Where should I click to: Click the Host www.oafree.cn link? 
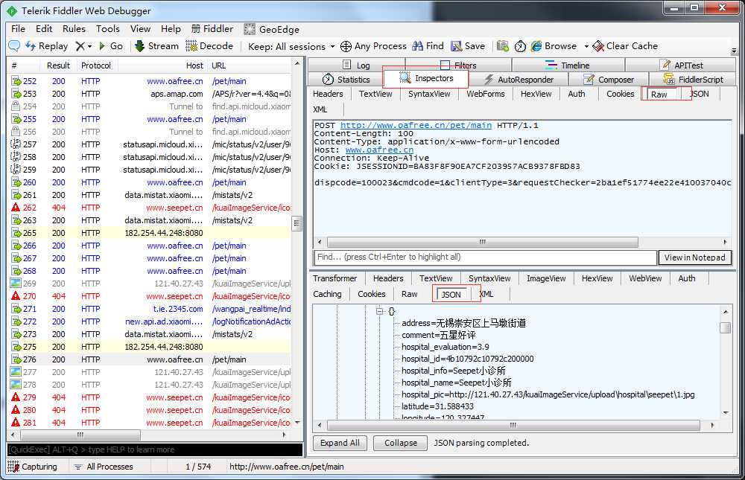click(379, 150)
